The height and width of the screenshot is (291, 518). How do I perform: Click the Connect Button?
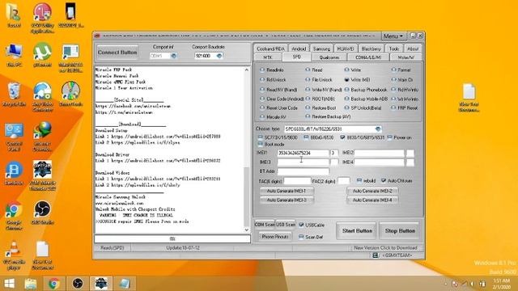117,53
